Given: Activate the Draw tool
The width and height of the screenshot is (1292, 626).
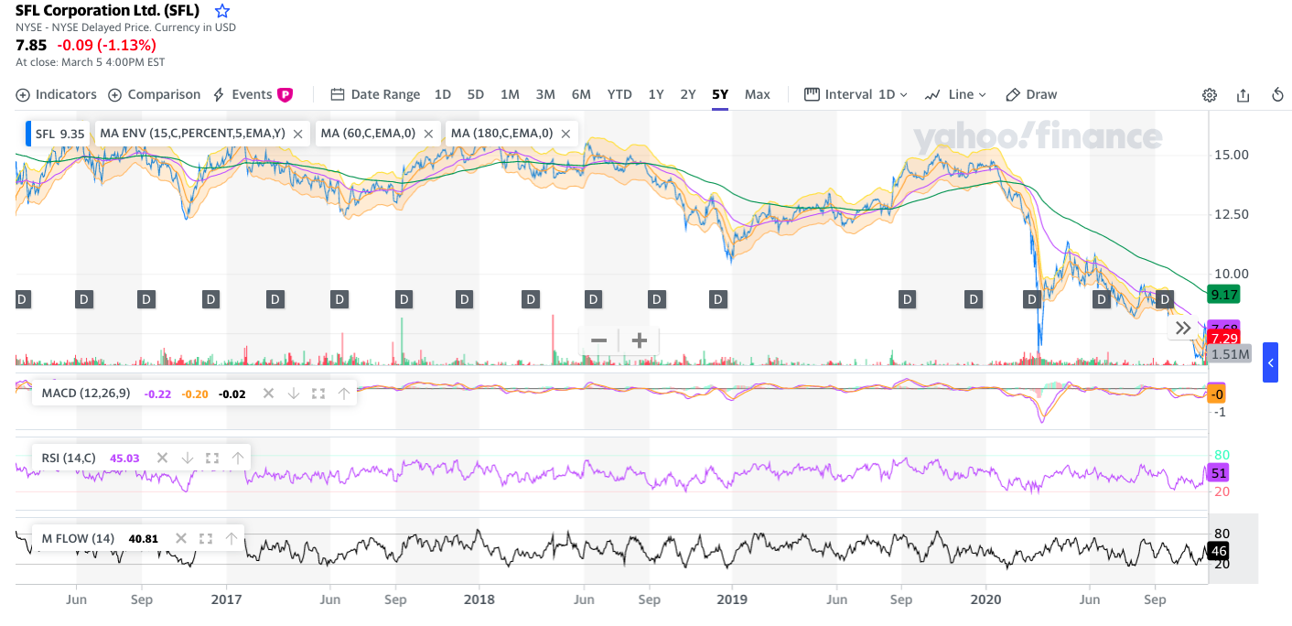Looking at the screenshot, I should tap(1031, 94).
